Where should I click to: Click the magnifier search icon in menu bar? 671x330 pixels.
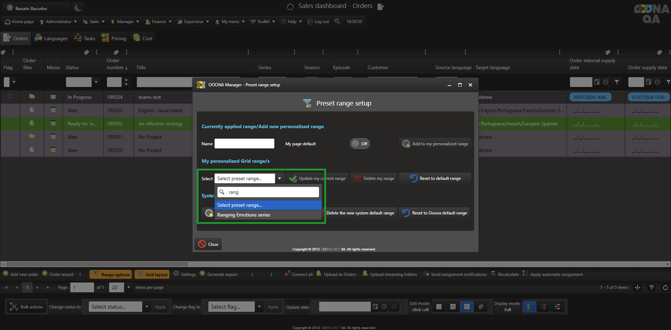(337, 21)
